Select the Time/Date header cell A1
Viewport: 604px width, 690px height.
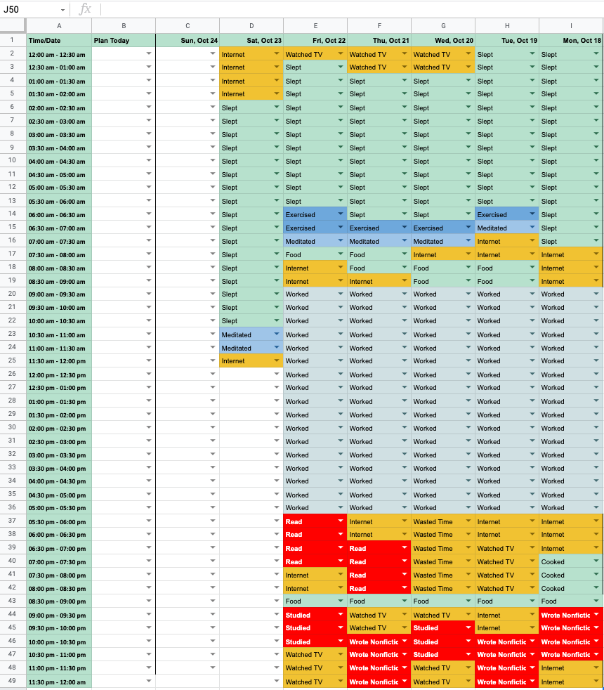[x=58, y=40]
